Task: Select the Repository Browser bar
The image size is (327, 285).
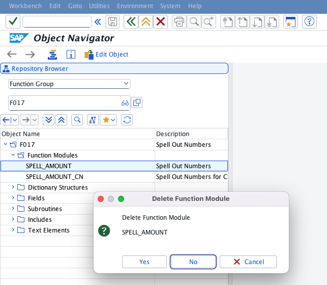Action: [114, 68]
